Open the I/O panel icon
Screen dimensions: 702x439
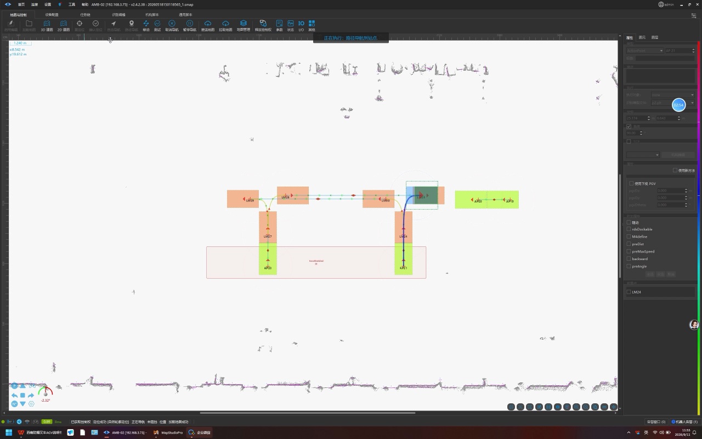coord(301,26)
